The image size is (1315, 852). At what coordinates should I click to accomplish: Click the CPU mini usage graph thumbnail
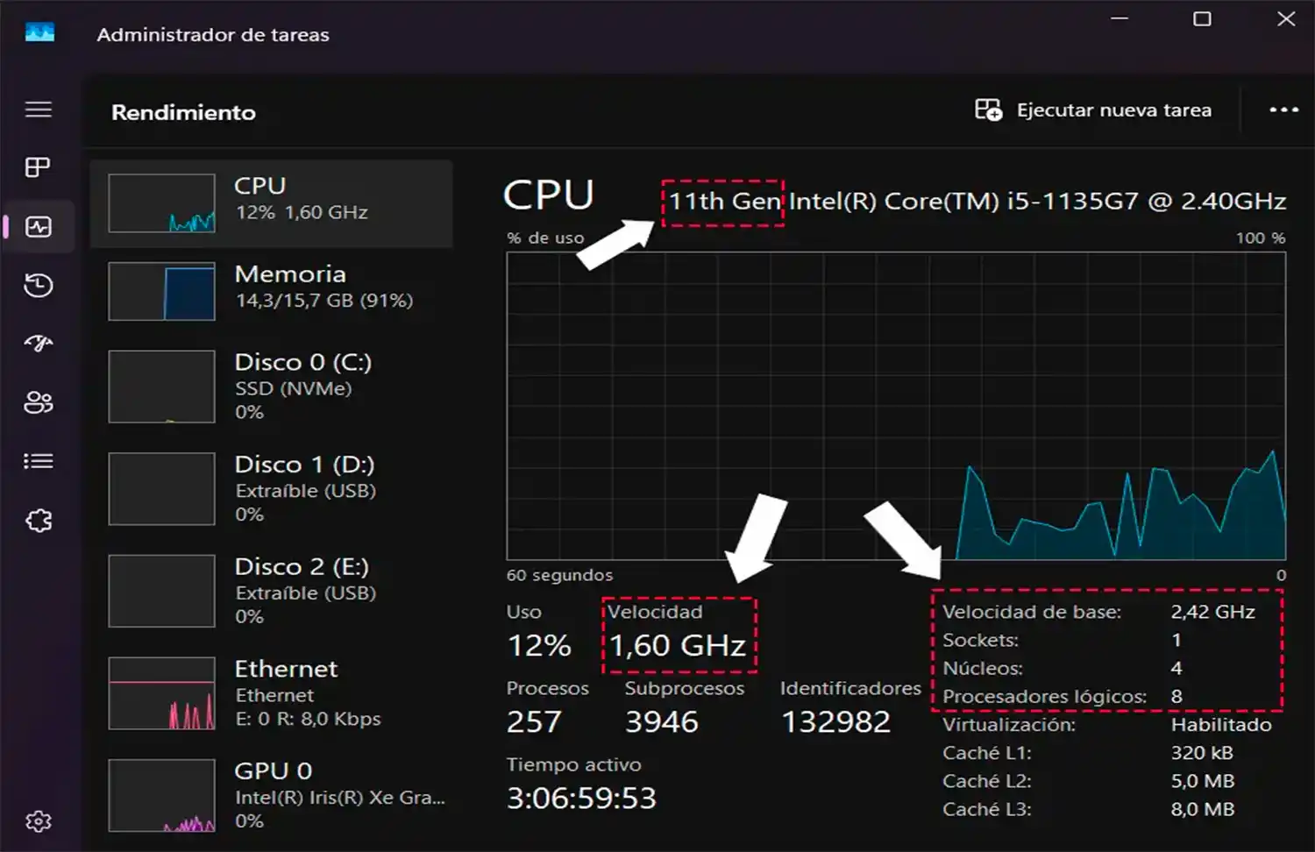(162, 203)
